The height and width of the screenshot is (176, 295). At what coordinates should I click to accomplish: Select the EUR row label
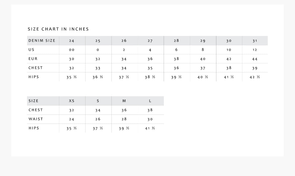point(33,59)
